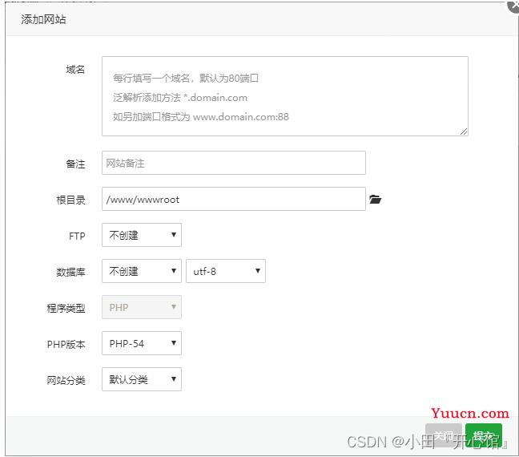Click the /www/wwwroot root directory field
Viewport: 519px width, 457px height.
tap(234, 199)
